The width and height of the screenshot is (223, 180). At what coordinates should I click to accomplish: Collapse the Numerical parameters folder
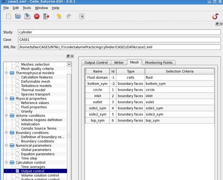(x=6, y=146)
